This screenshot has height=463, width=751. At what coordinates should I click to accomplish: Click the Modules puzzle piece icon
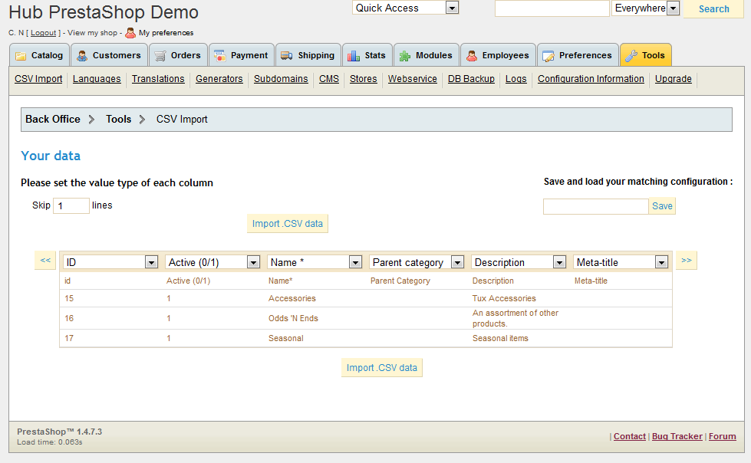(405, 56)
